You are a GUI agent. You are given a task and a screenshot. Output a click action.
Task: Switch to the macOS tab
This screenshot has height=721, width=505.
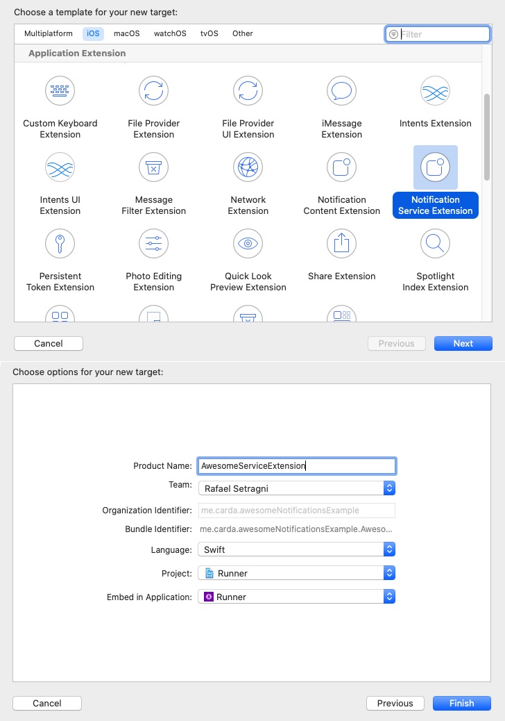tap(127, 33)
